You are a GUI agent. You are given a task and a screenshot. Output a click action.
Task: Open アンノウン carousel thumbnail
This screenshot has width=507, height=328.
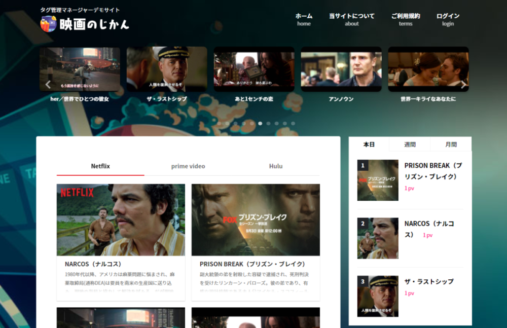pos(341,69)
